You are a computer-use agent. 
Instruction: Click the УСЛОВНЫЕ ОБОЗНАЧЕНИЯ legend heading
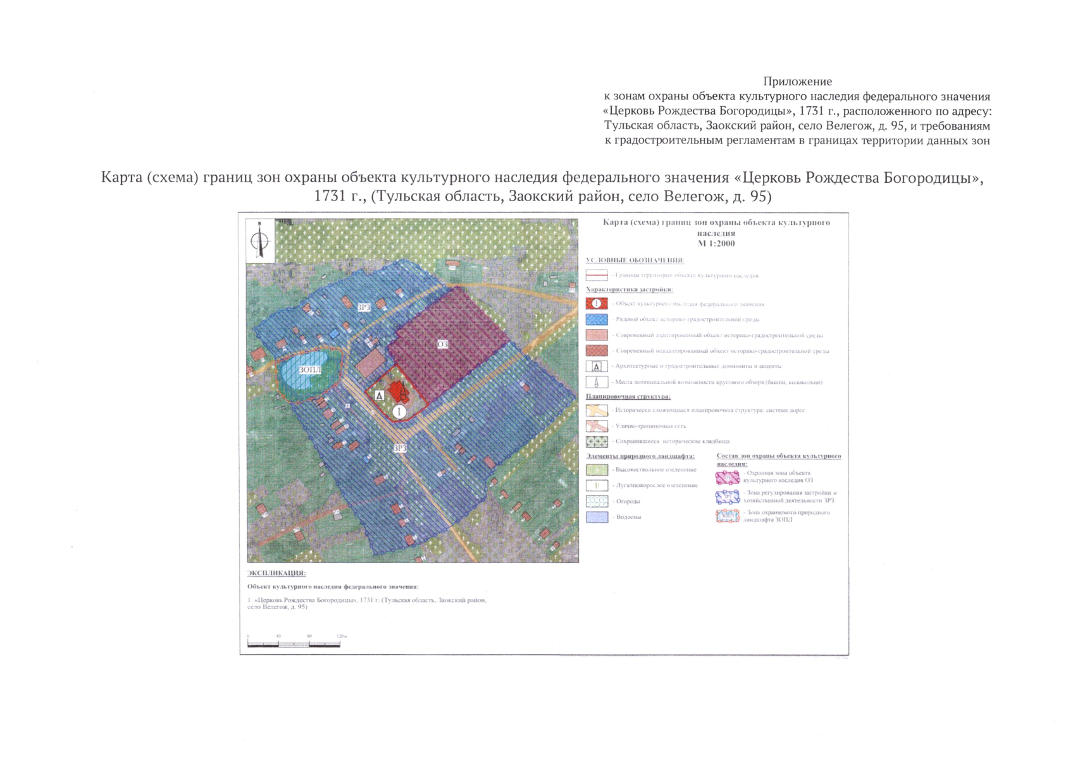tap(635, 261)
